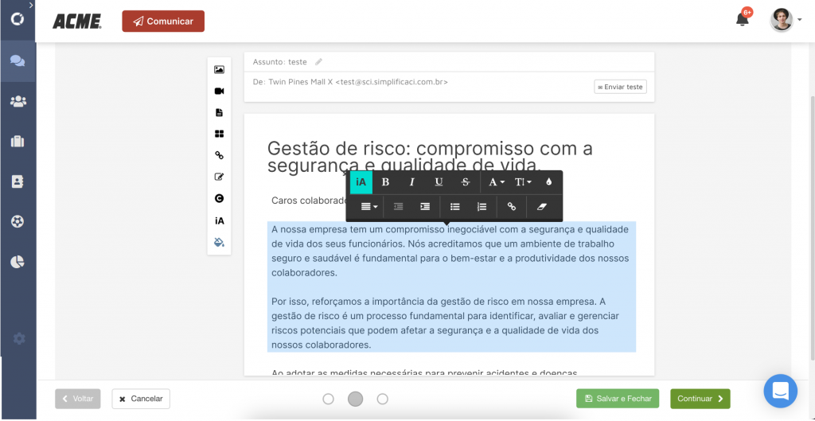Decrease paragraph indent
The image size is (815, 421).
point(398,207)
